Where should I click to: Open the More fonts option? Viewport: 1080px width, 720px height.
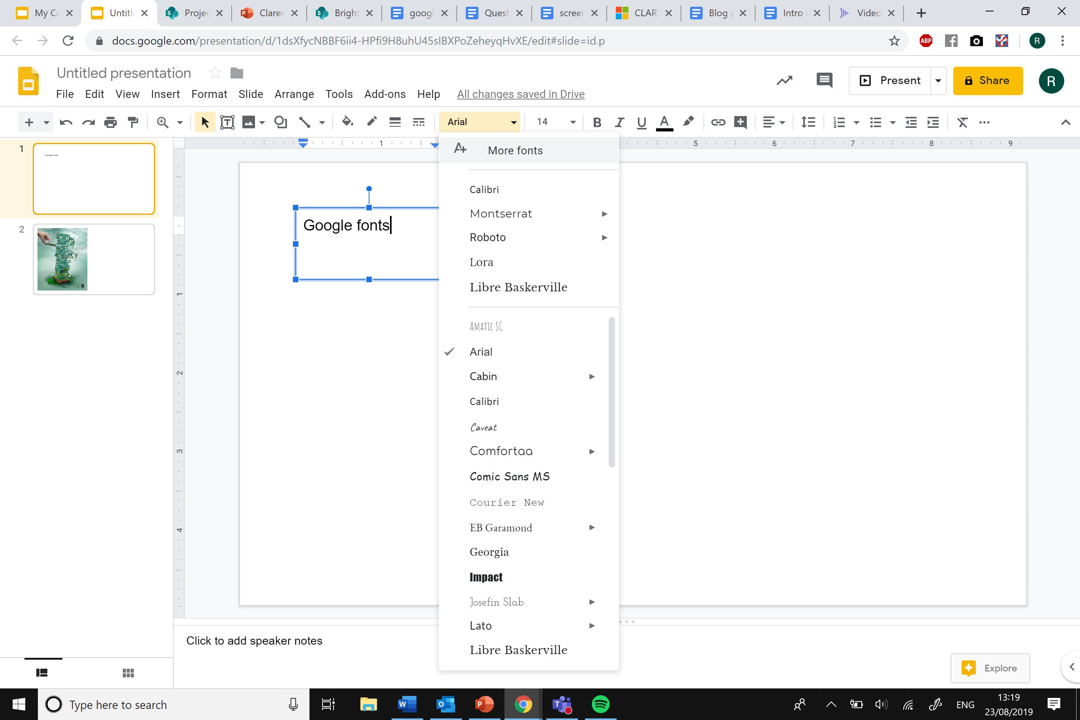tap(514, 150)
